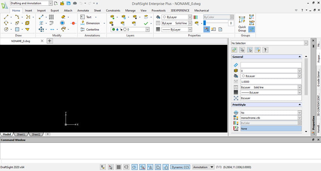
Task: Toggle Dynamic CCS button
Action: point(180,167)
